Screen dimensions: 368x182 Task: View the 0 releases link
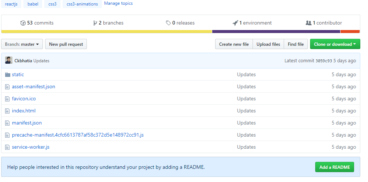click(x=180, y=23)
